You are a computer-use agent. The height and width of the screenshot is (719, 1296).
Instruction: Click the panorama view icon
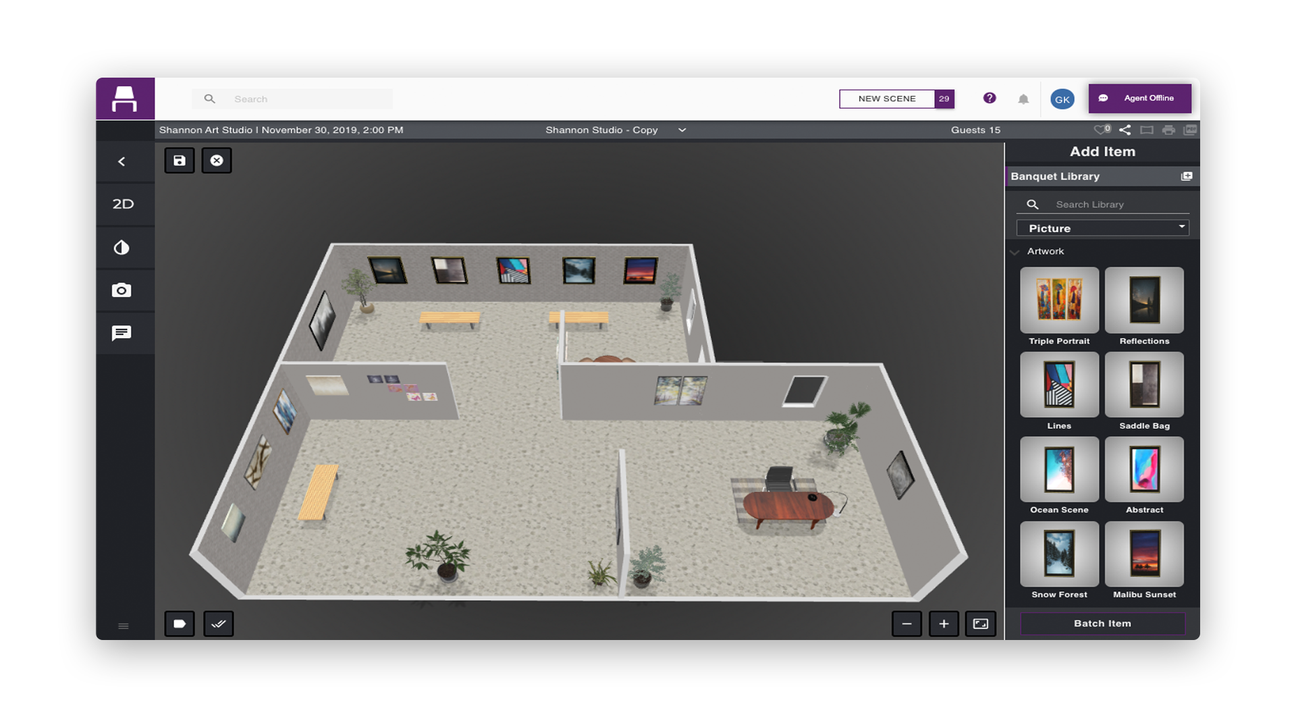pyautogui.click(x=1147, y=130)
